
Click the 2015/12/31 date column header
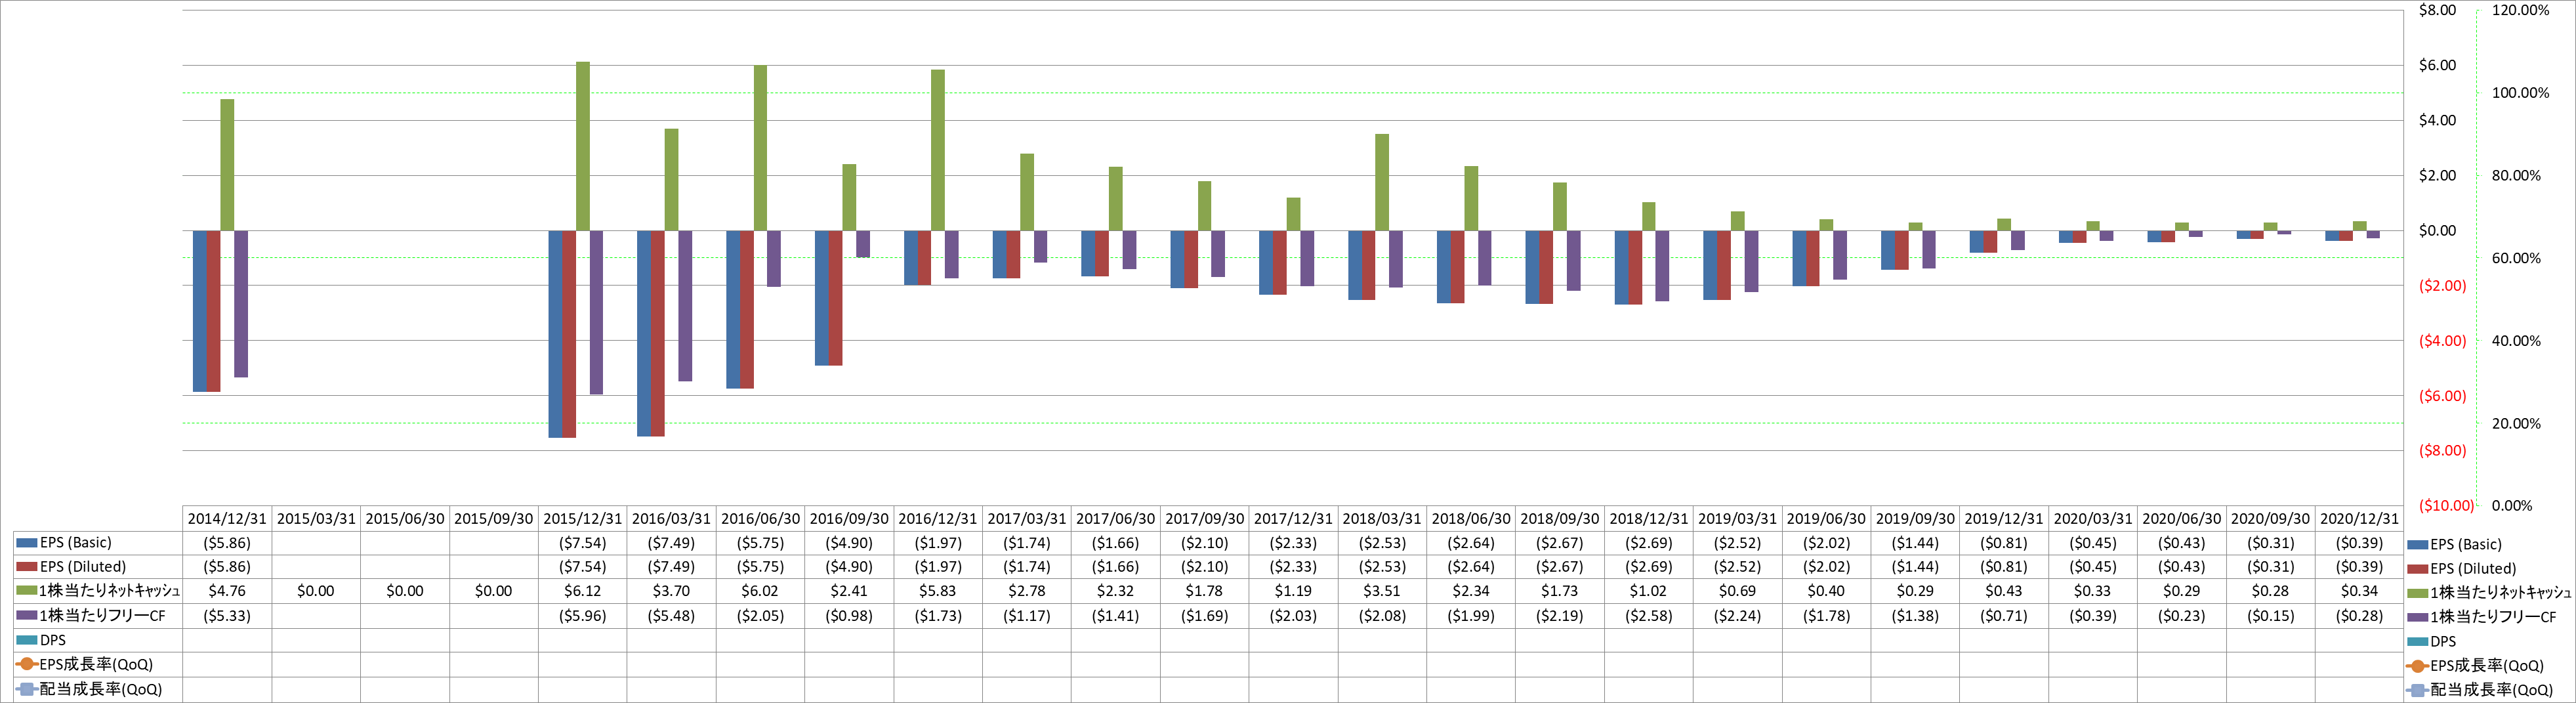pyautogui.click(x=582, y=519)
